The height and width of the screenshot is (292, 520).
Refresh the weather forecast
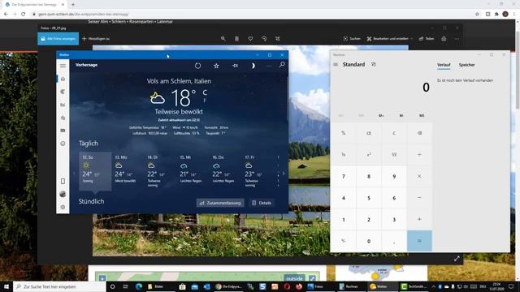tap(197, 66)
